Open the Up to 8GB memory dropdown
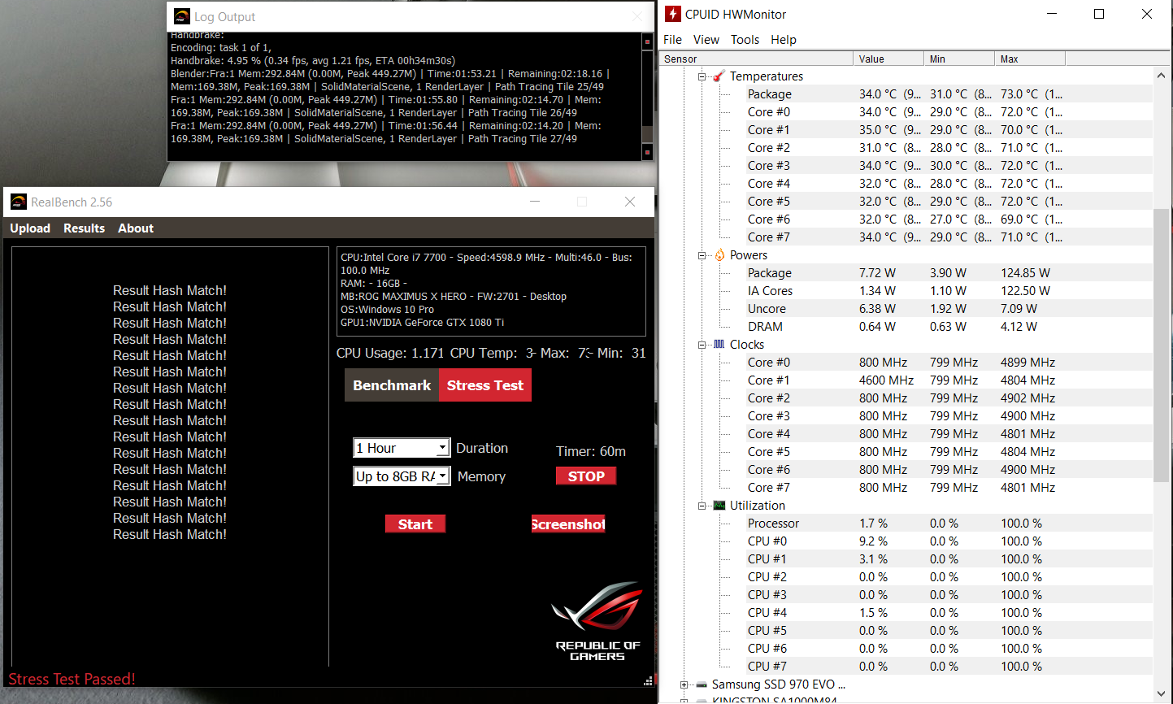The height and width of the screenshot is (704, 1173). 442,476
